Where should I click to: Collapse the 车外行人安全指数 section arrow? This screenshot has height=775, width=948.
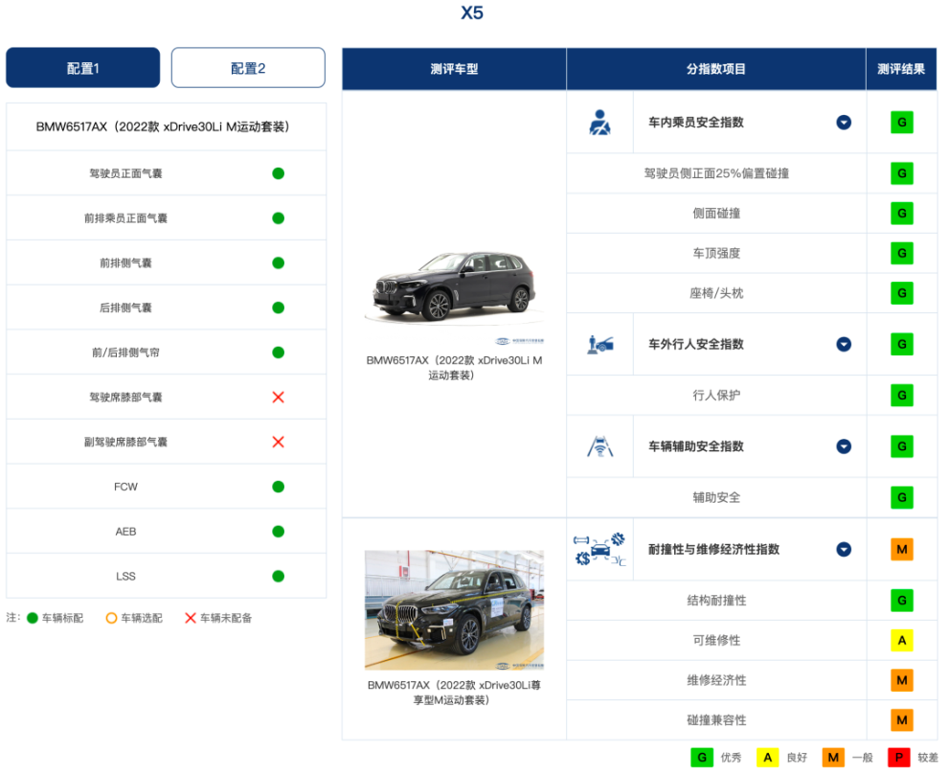click(844, 344)
